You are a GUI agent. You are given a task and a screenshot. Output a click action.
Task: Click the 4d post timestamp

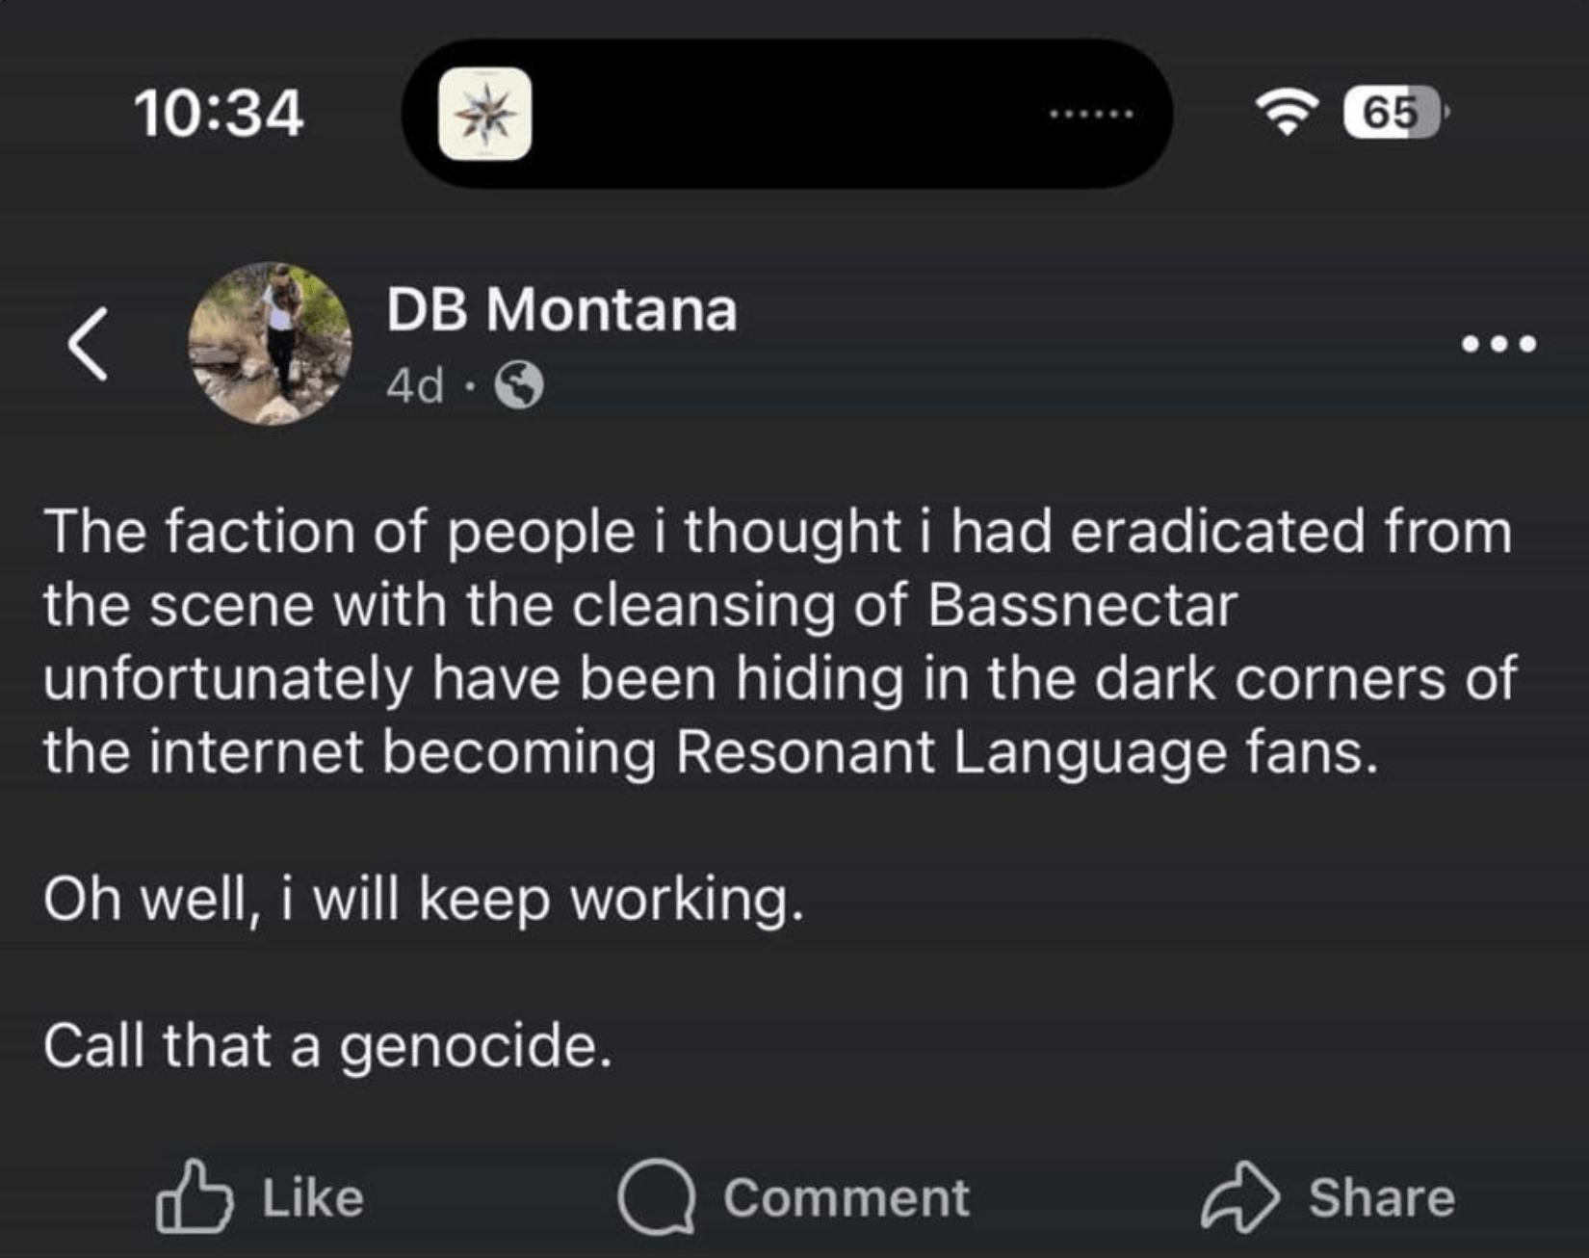(x=414, y=386)
